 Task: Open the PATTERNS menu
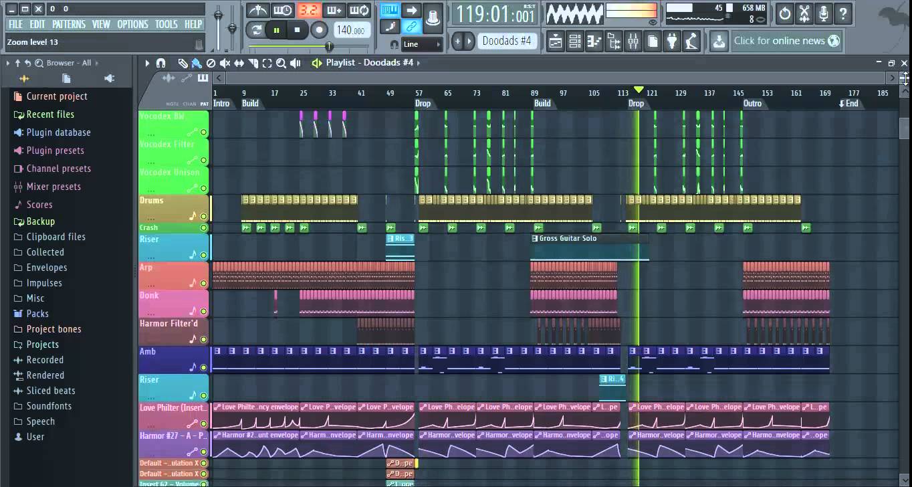[69, 24]
